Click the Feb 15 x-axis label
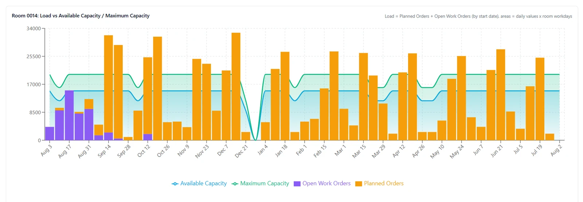This screenshot has width=583, height=202. pyautogui.click(x=320, y=151)
